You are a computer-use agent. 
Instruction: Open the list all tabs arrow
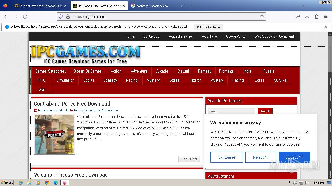pyautogui.click(x=302, y=6)
